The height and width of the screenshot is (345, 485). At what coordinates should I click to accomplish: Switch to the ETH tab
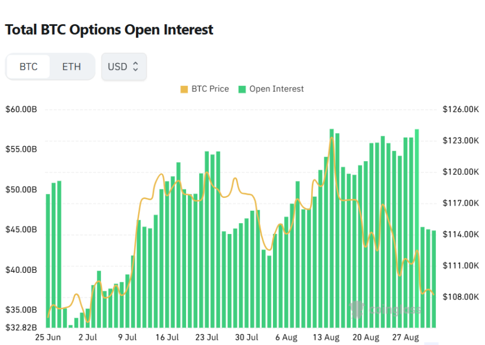click(x=72, y=67)
